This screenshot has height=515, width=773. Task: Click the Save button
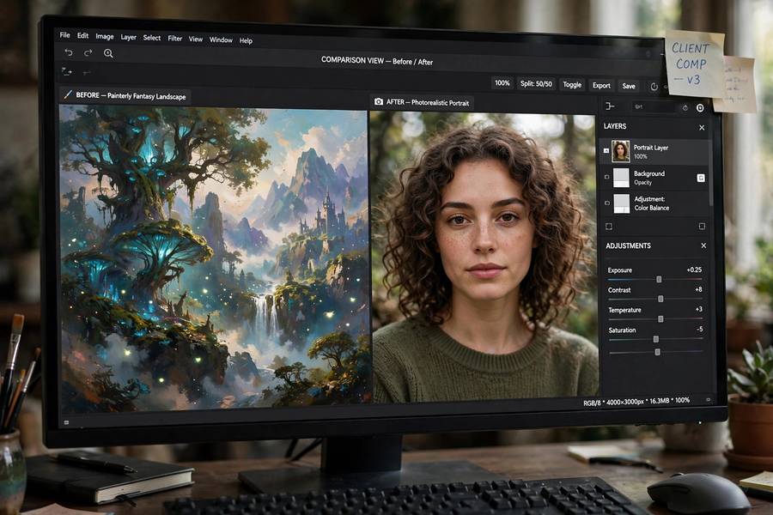point(629,86)
